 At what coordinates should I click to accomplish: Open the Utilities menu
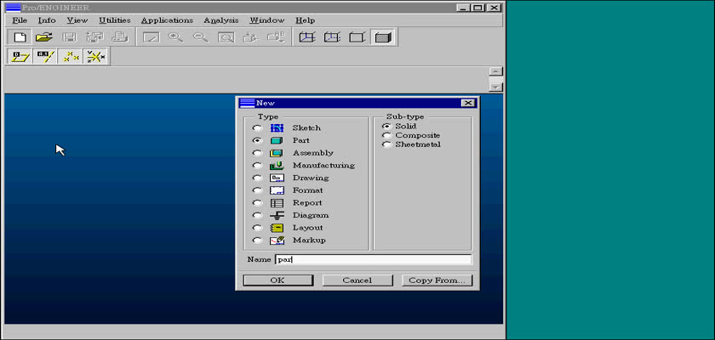click(x=115, y=20)
